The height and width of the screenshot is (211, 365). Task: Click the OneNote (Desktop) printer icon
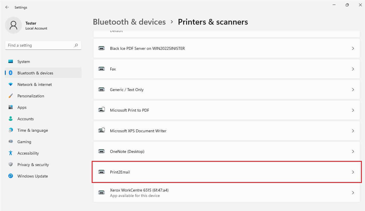101,151
